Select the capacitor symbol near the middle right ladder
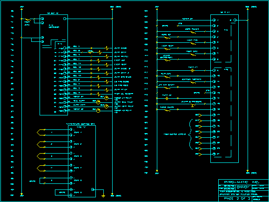269x202 pixels. 193,71
